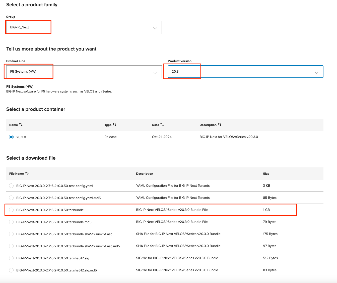The image size is (337, 283).
Task: Click the 85 Bytes size cell
Action: [270, 198]
